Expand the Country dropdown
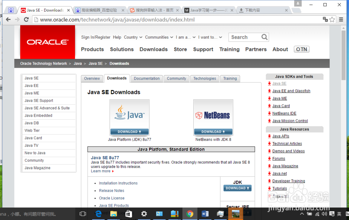This screenshot has height=220, width=349. pyautogui.click(x=133, y=37)
